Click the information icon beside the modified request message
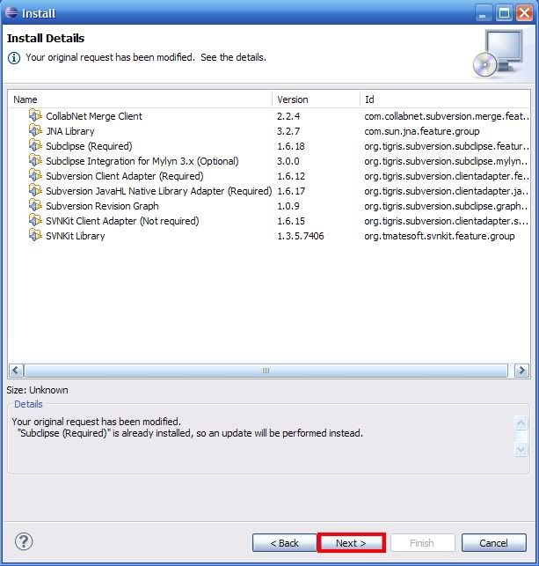Viewport: 539px width, 566px height. [14, 57]
